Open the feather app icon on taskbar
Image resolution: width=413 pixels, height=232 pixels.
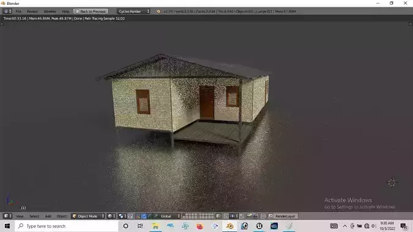[x=289, y=226]
